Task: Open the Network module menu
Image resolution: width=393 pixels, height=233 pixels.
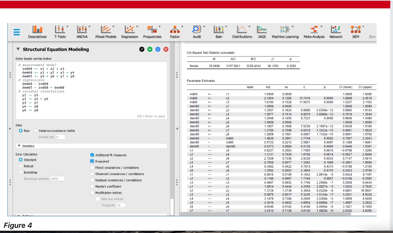Action: point(336,32)
